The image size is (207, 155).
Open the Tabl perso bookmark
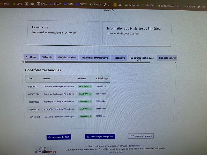point(132,5)
